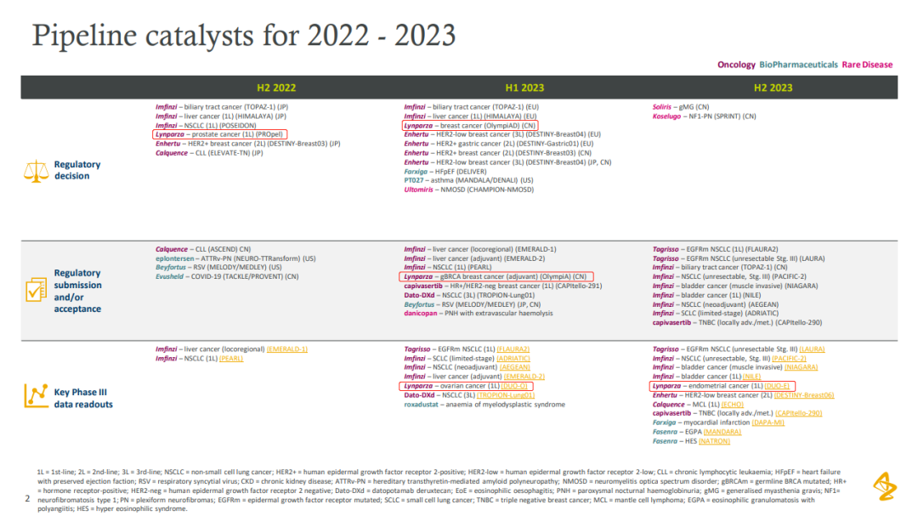Select the Evusheld – COVID-19 (TACKLE/PROVENT) line
Viewport: 918px width, 516px height.
227,276
